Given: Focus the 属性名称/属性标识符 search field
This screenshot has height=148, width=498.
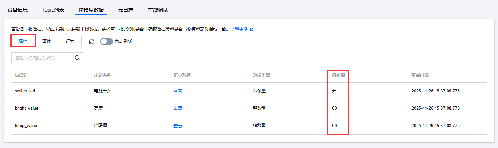Looking at the screenshot, I should coord(43,58).
